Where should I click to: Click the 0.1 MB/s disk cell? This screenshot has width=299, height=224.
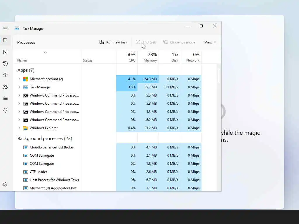tap(170, 87)
